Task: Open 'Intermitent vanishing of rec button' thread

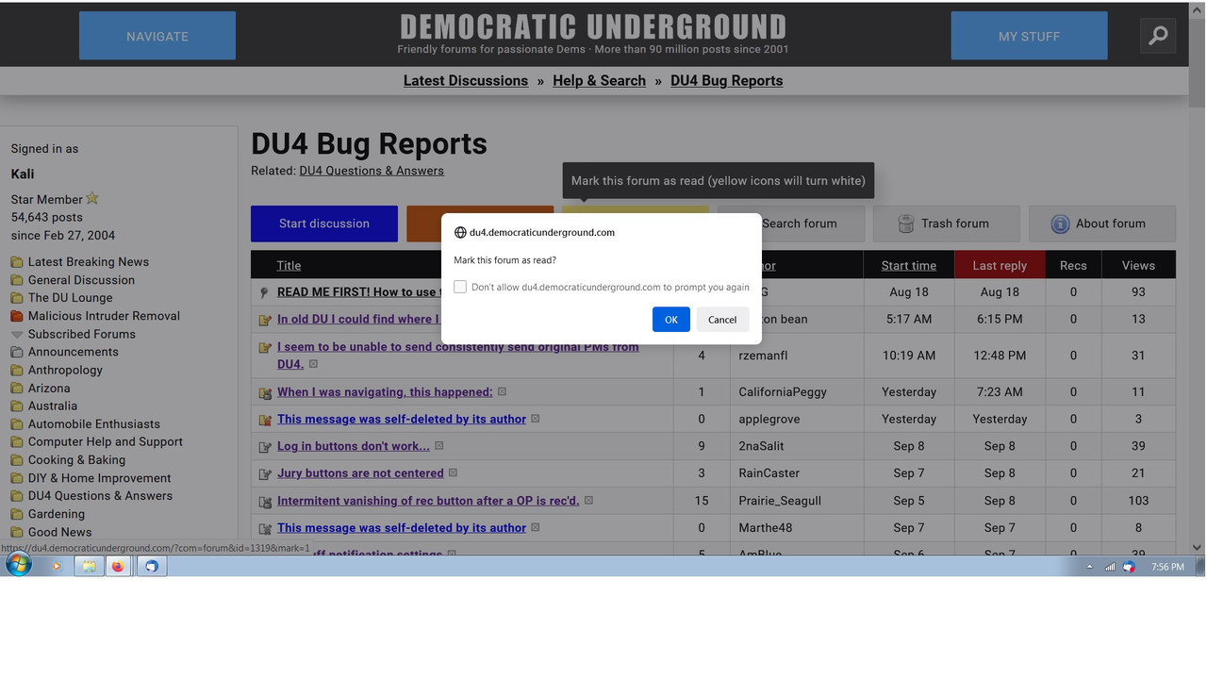Action: [428, 501]
